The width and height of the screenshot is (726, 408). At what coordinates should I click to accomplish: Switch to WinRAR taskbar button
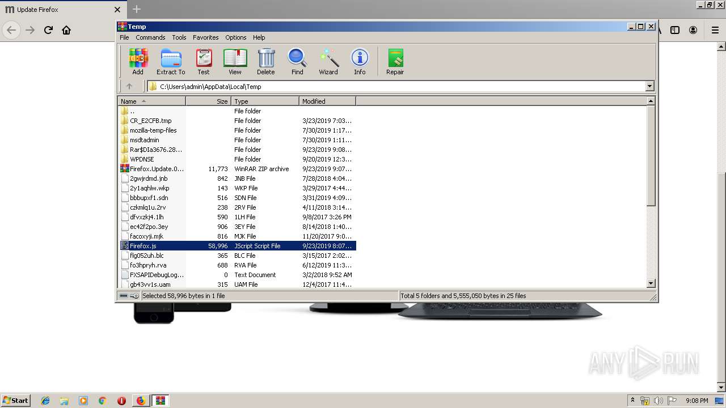point(161,401)
